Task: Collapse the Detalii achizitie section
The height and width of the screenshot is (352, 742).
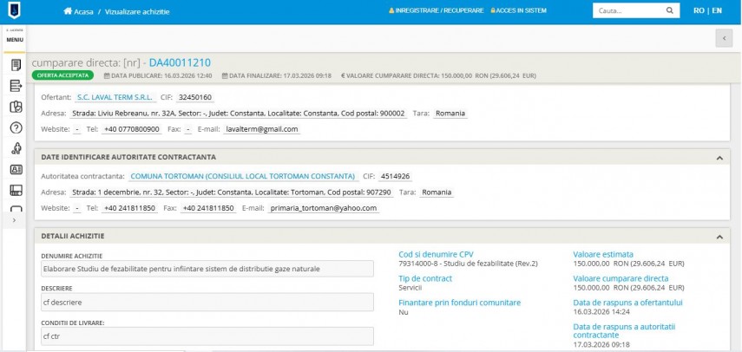Action: tap(719, 236)
